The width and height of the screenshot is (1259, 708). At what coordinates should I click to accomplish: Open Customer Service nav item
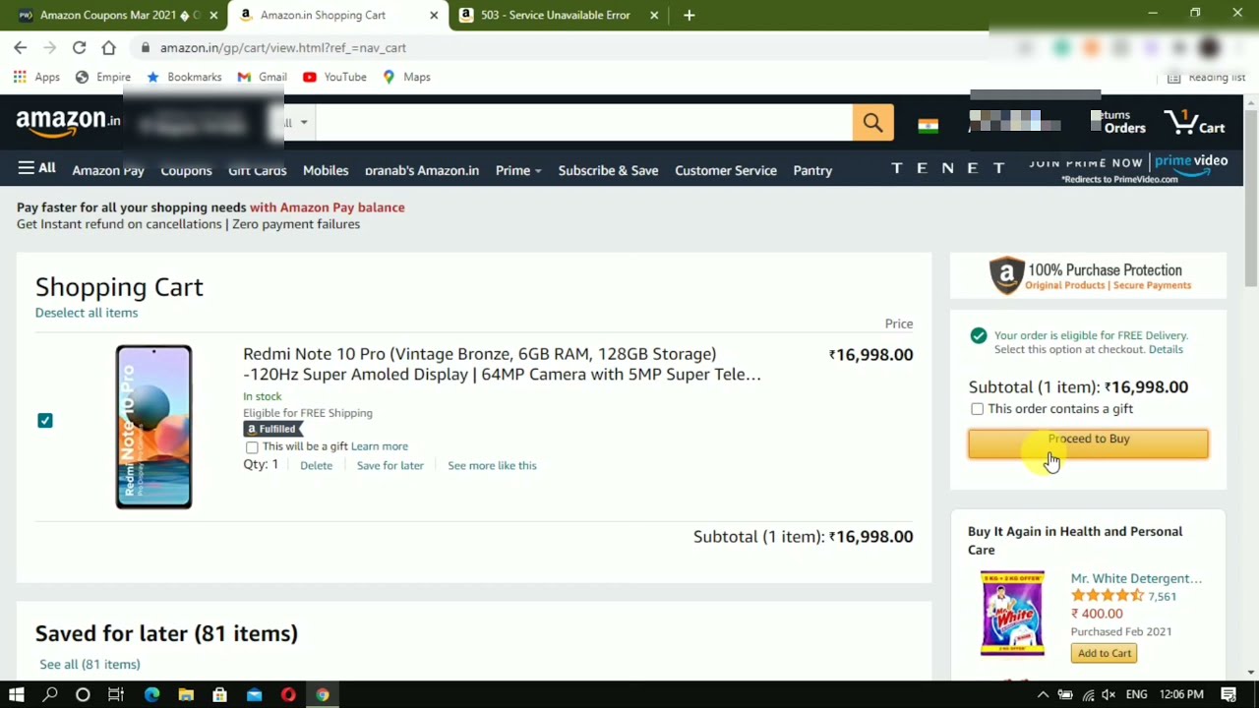pos(726,170)
